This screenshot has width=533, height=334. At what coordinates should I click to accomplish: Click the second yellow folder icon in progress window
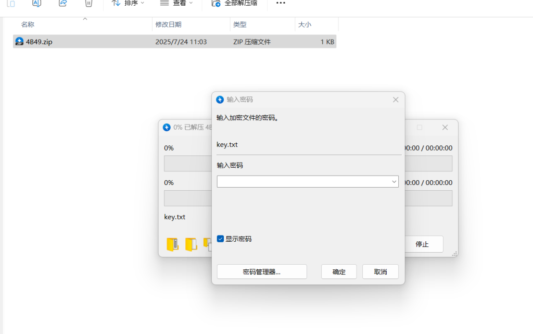(x=191, y=244)
